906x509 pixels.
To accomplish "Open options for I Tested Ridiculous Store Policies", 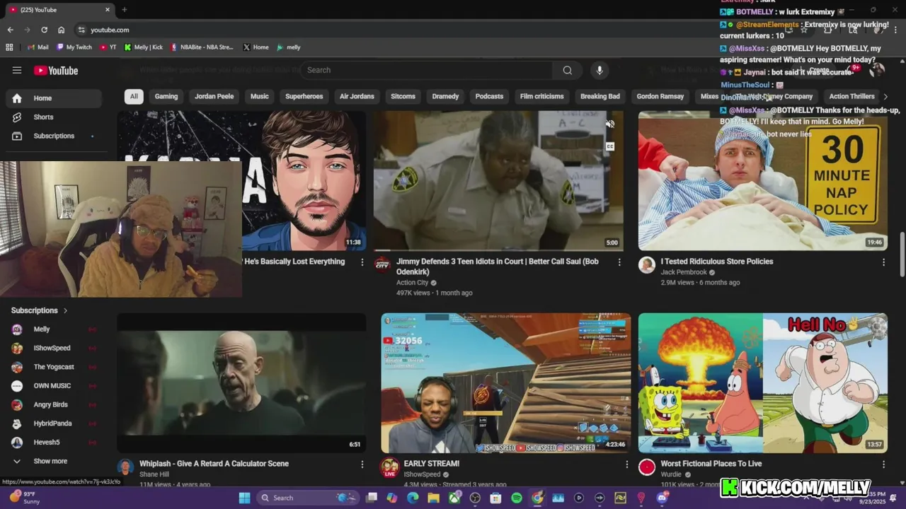I will [883, 262].
